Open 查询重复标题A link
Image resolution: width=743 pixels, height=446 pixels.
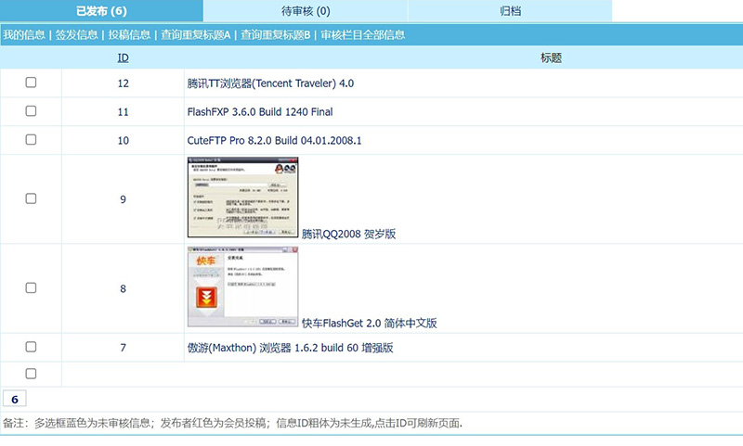coord(196,34)
